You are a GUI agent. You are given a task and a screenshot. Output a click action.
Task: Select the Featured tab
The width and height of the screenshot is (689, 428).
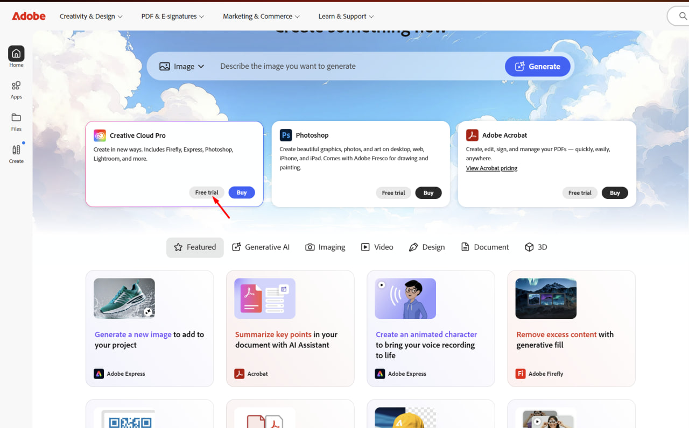tap(195, 247)
